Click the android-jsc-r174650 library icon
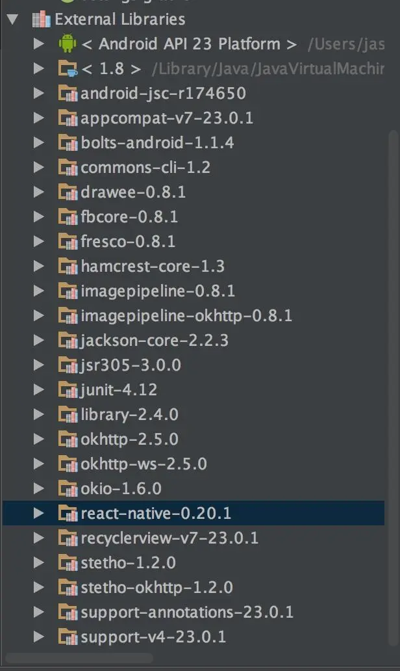The height and width of the screenshot is (671, 400). pos(68,93)
